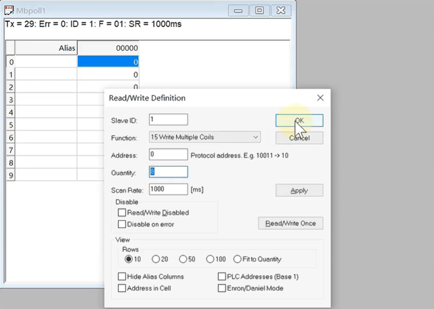Enable Address in Cell checkbox
The image size is (434, 309).
122,288
